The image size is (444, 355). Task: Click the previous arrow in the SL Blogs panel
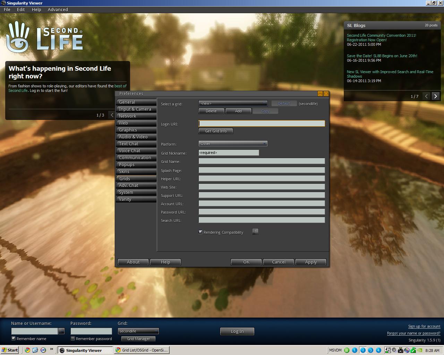426,96
